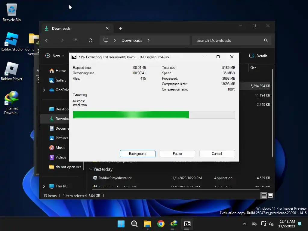Open Desktop in navigation pane
Viewport: 308px width, 231px height.
[59, 109]
